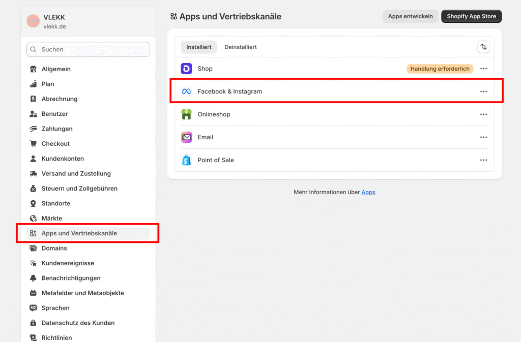Open the Email app entry
The height and width of the screenshot is (342, 521).
334,137
